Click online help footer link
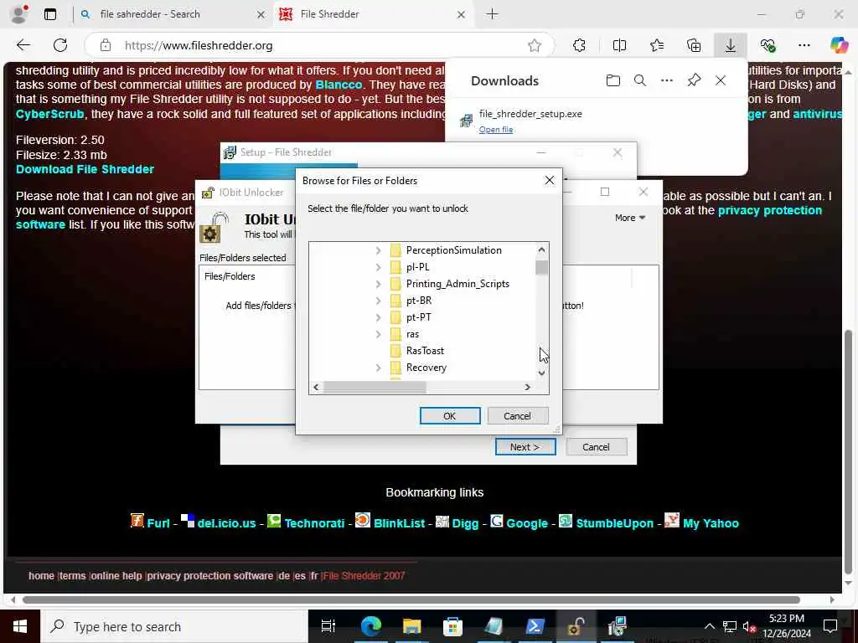Screen dimensions: 858x643 (116, 576)
